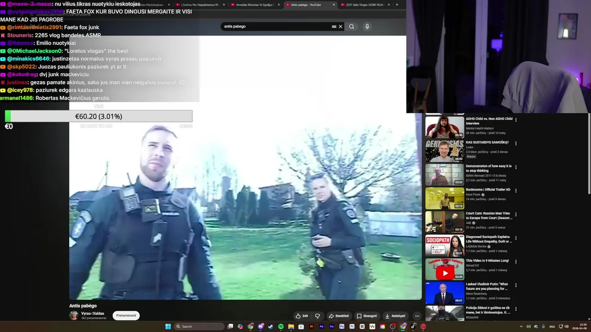Viewport: 591px width, 332px height.
Task: Dislike the video with thumbs down
Action: tap(317, 316)
